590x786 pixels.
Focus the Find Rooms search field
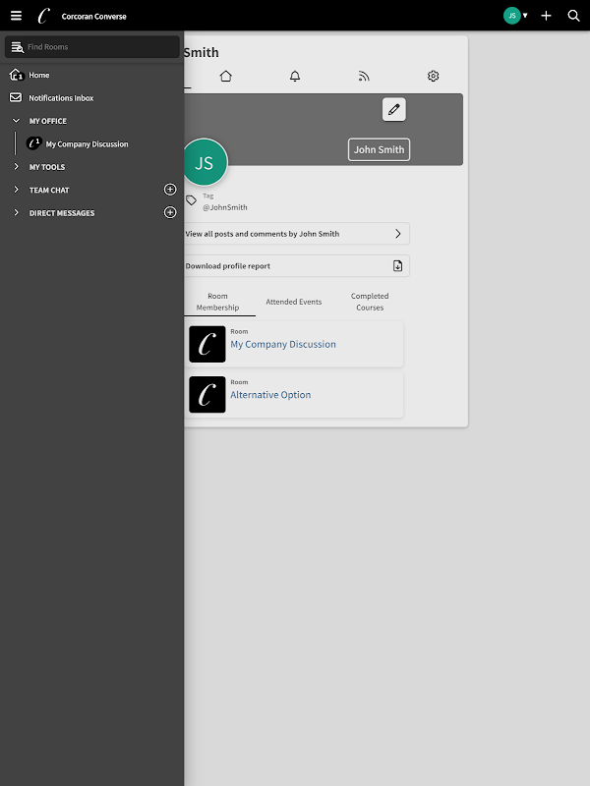click(92, 46)
